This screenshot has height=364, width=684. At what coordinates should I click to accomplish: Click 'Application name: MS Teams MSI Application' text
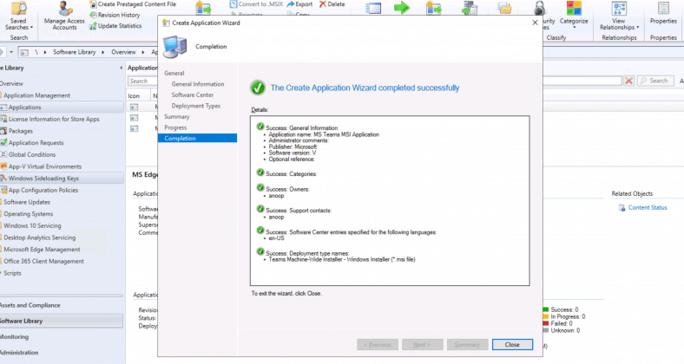coord(324,134)
